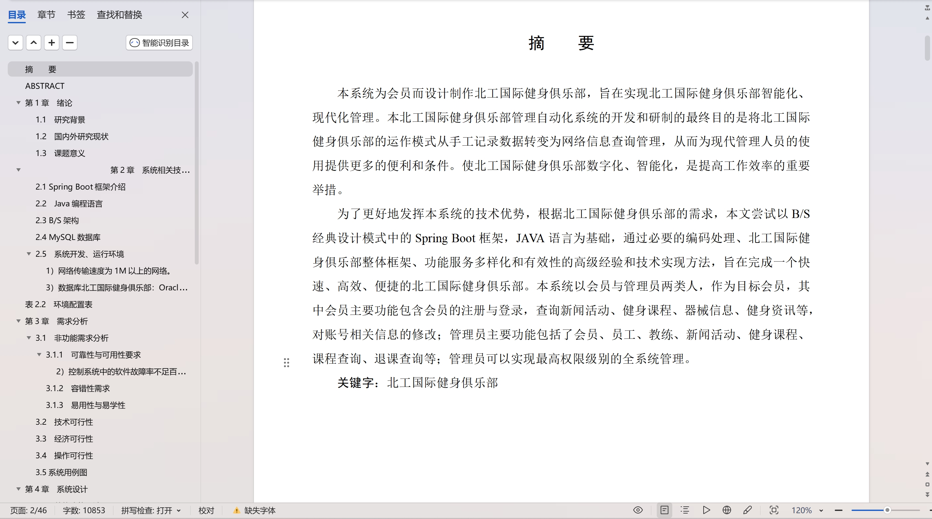Screen dimensions: 932x519
Task: Collapse 3.1 非功能需求分析 node
Action: 29,338
